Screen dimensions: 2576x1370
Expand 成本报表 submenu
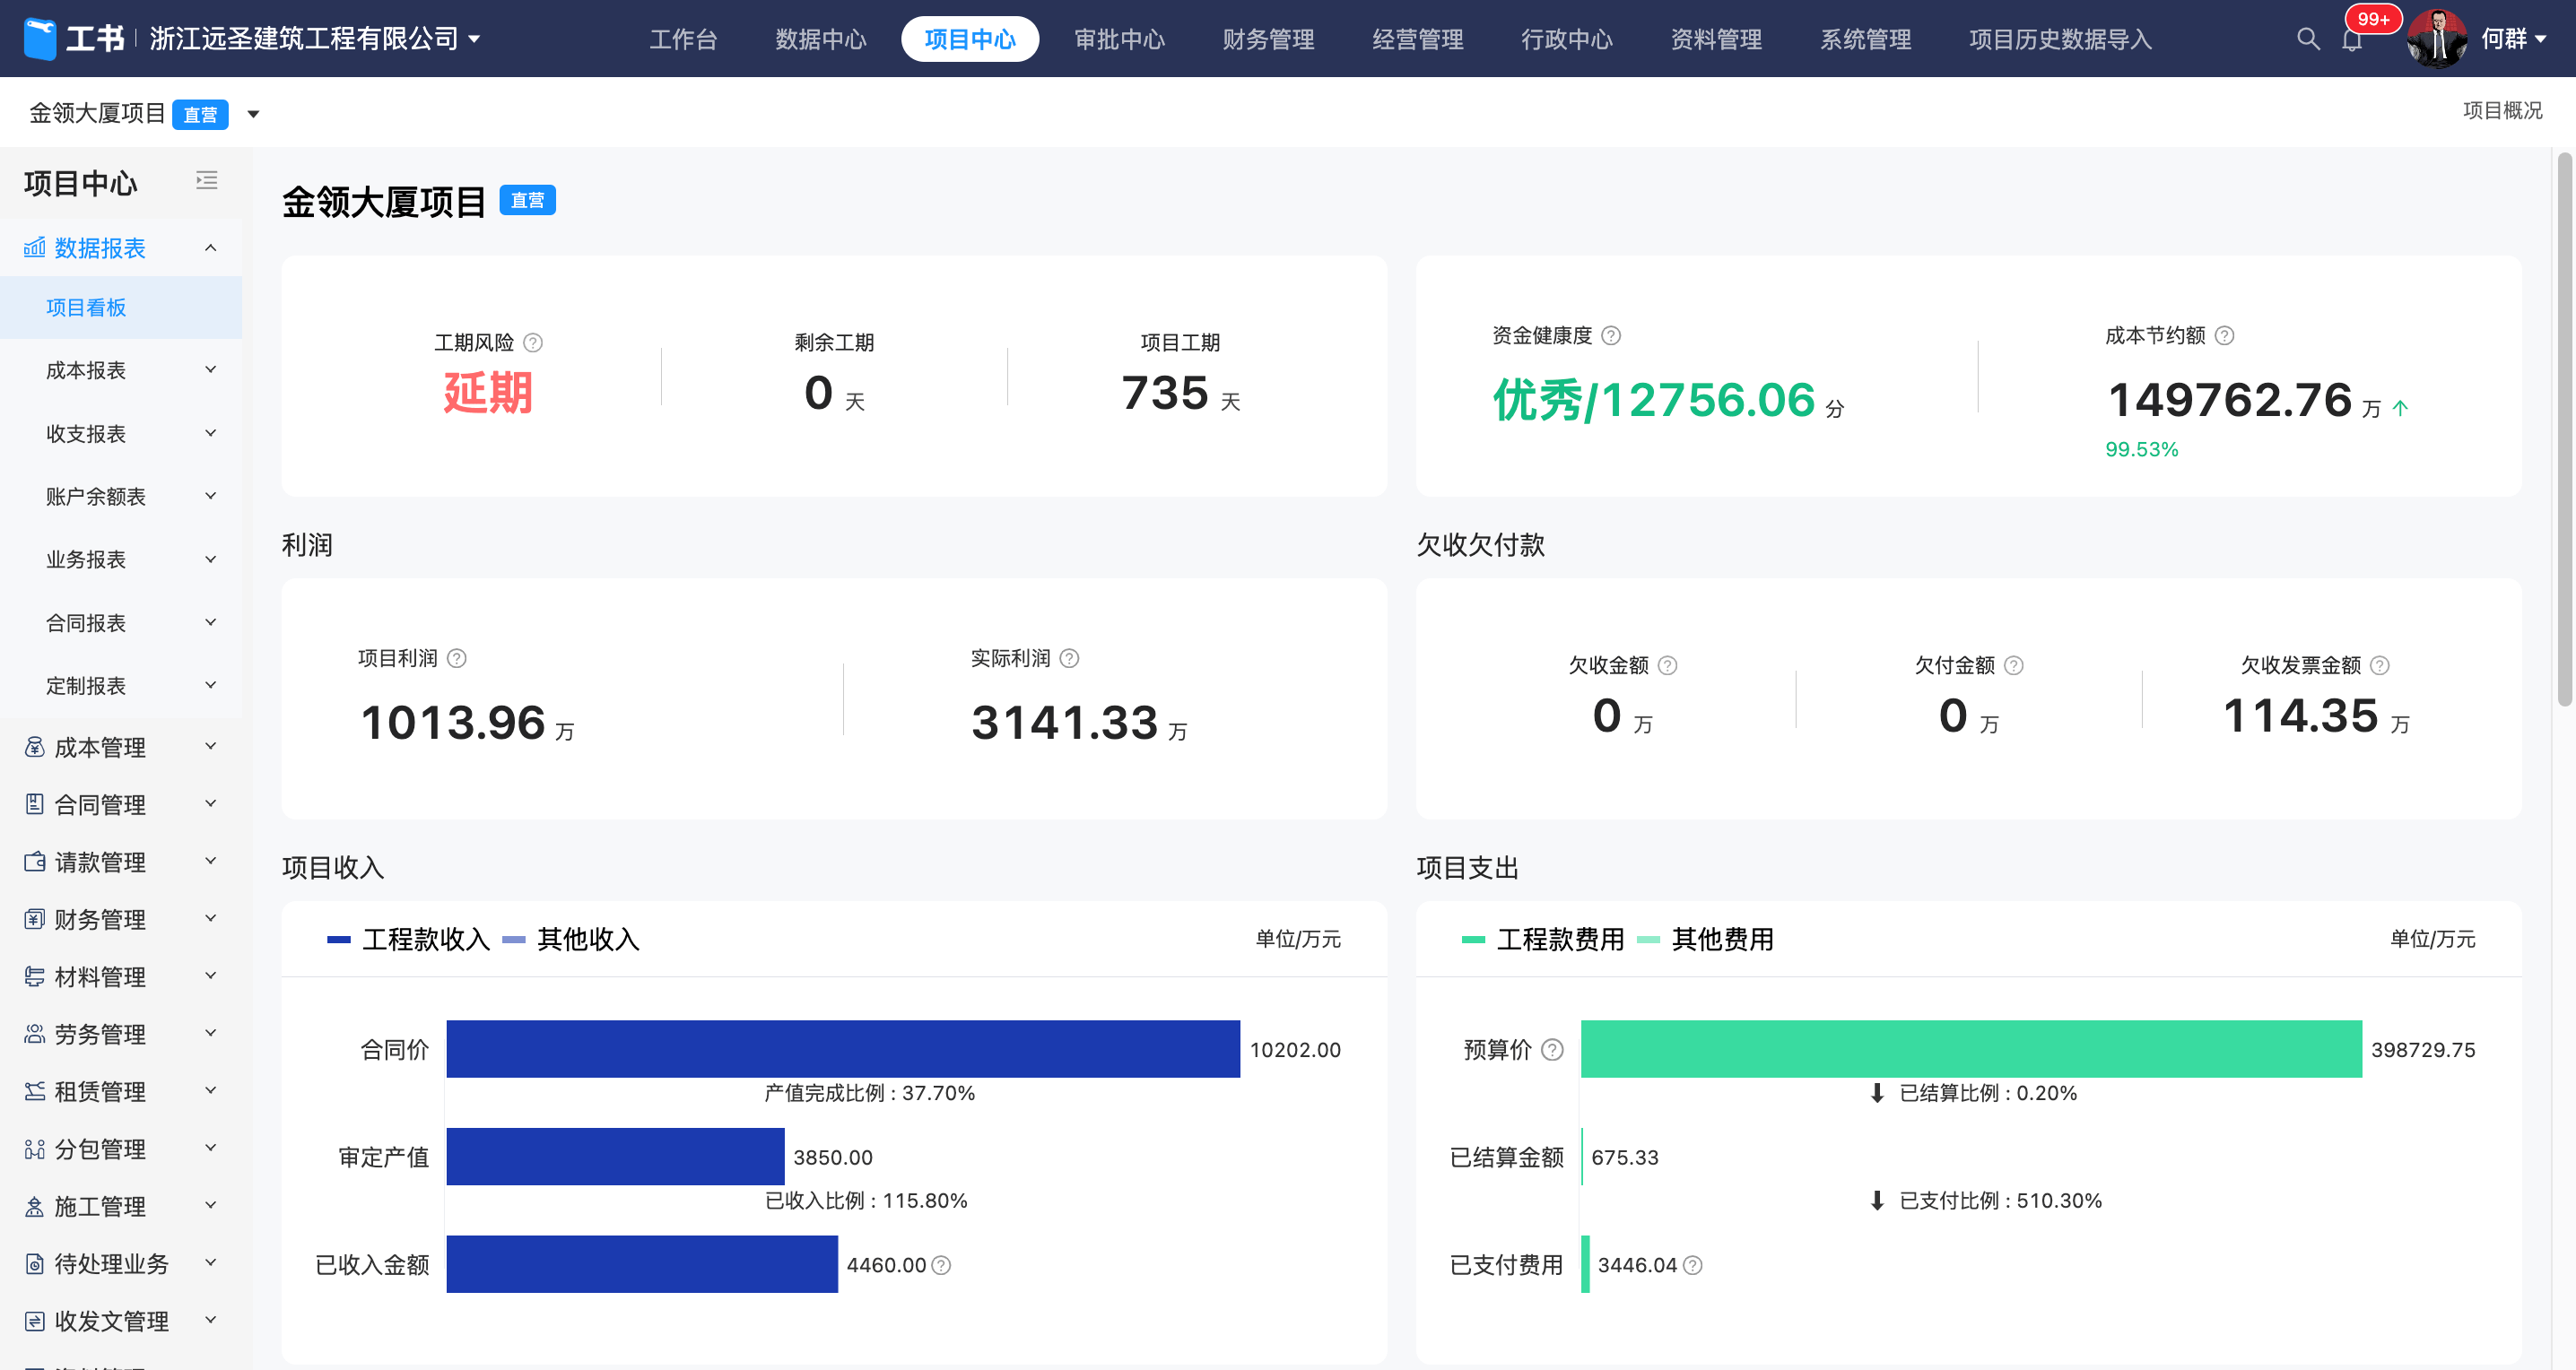click(x=210, y=369)
